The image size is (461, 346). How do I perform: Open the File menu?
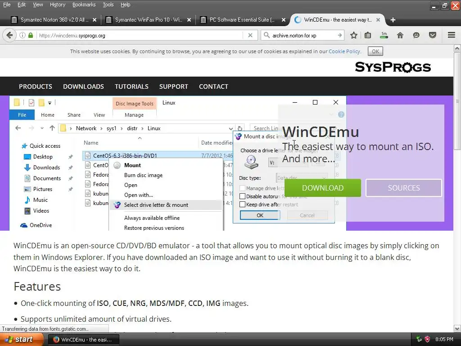pos(7,5)
